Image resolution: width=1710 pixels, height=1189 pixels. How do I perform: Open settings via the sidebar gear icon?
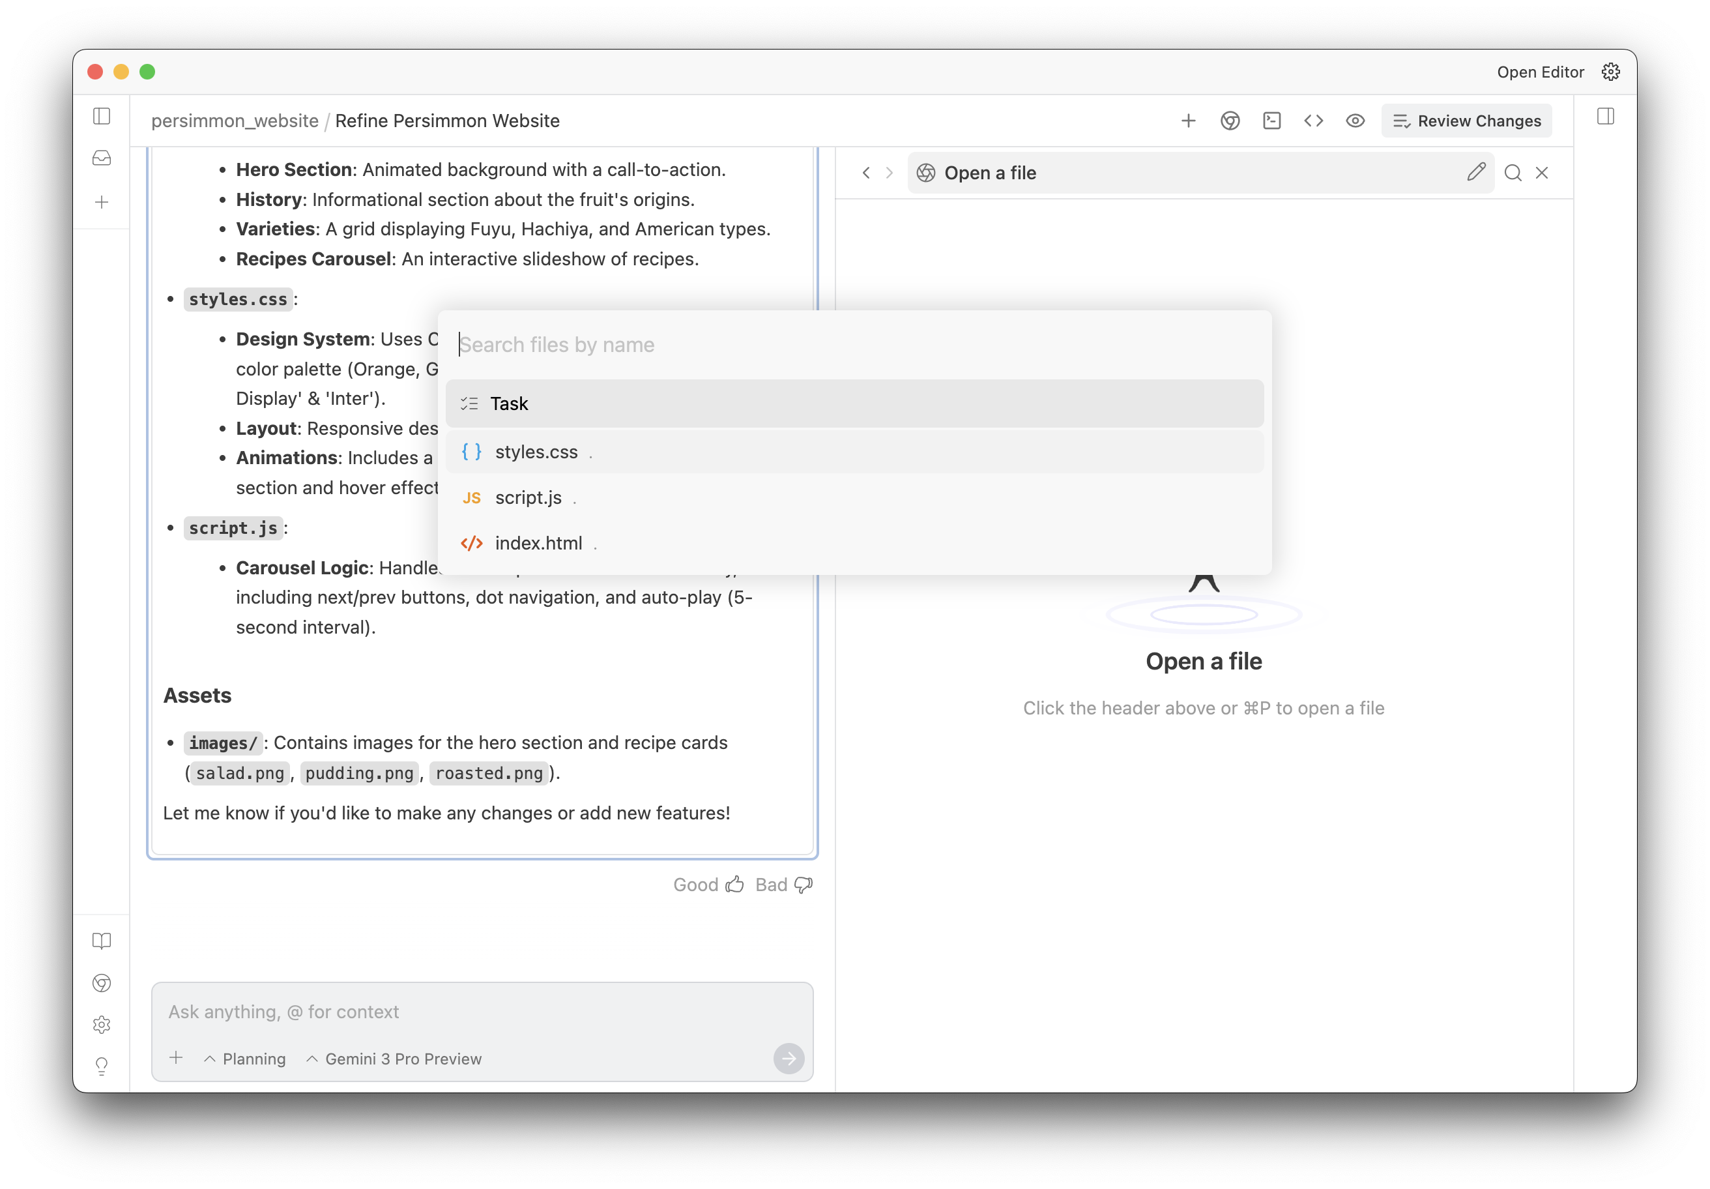click(101, 1024)
